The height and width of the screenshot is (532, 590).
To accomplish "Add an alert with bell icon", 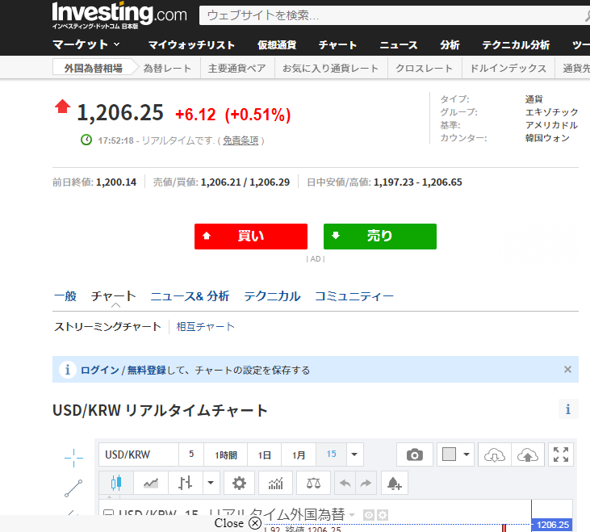I will tap(395, 483).
